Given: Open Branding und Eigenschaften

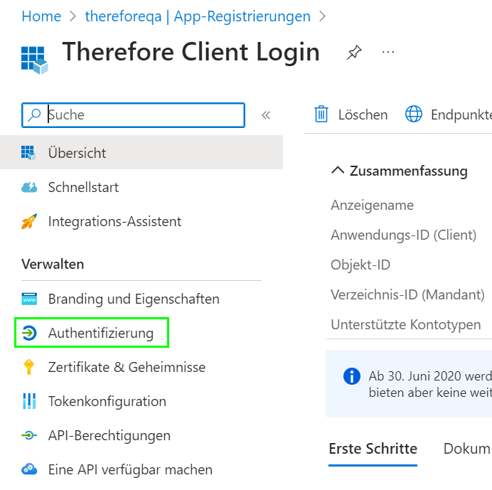Looking at the screenshot, I should point(134,299).
